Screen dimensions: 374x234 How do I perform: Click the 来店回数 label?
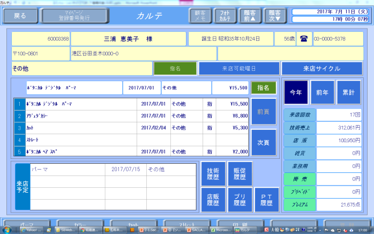pos(300,115)
